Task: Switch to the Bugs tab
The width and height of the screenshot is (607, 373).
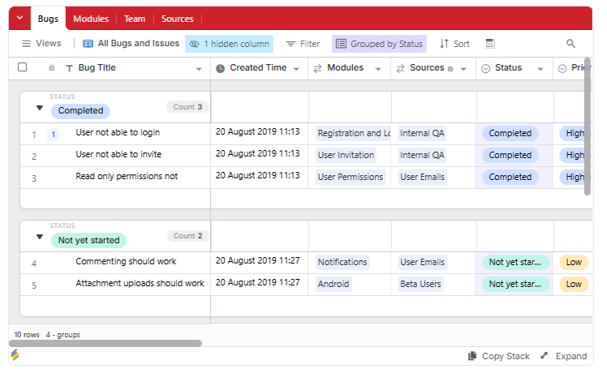Action: 48,19
